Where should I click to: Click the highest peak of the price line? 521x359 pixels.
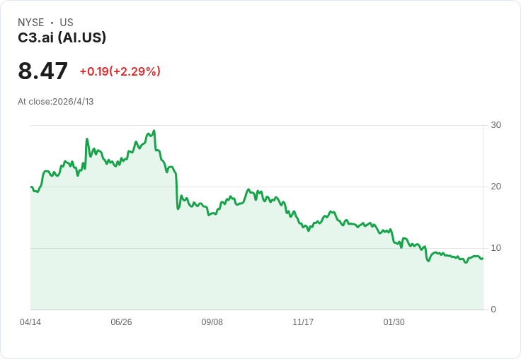coord(154,131)
